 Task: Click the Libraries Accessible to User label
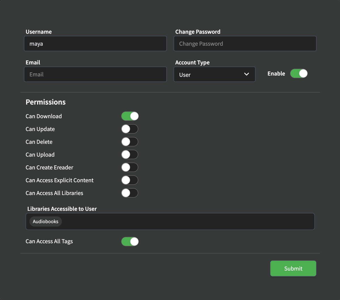click(62, 209)
